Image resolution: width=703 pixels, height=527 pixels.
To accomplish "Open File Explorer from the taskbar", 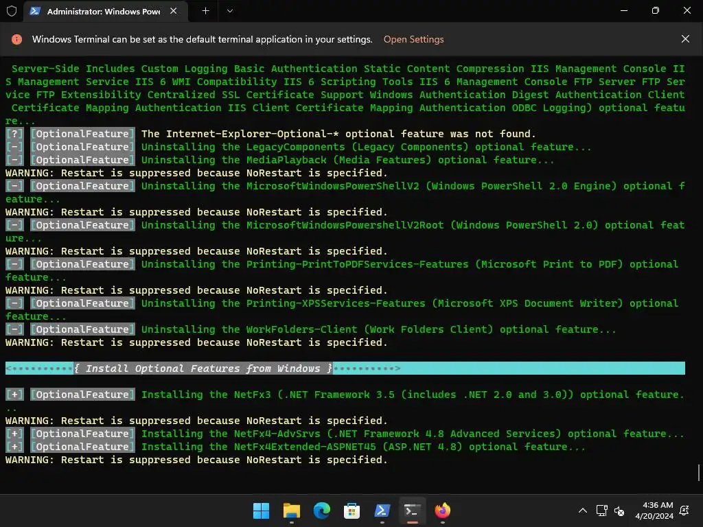I will (291, 511).
